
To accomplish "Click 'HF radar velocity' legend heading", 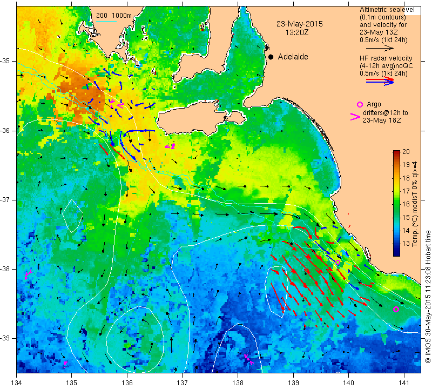I will click(x=386, y=58).
